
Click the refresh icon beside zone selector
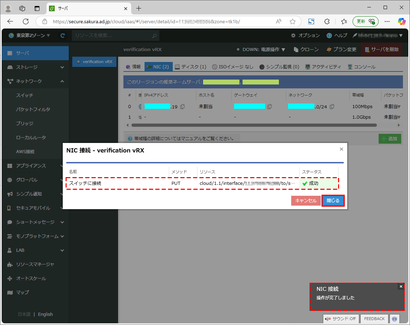63,36
